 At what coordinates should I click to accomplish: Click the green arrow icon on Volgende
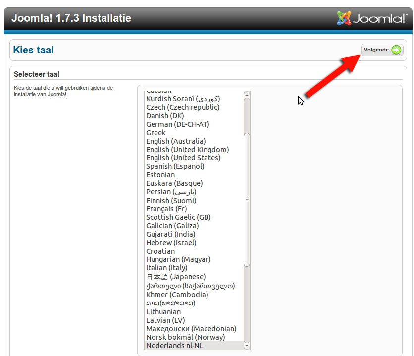[x=396, y=50]
